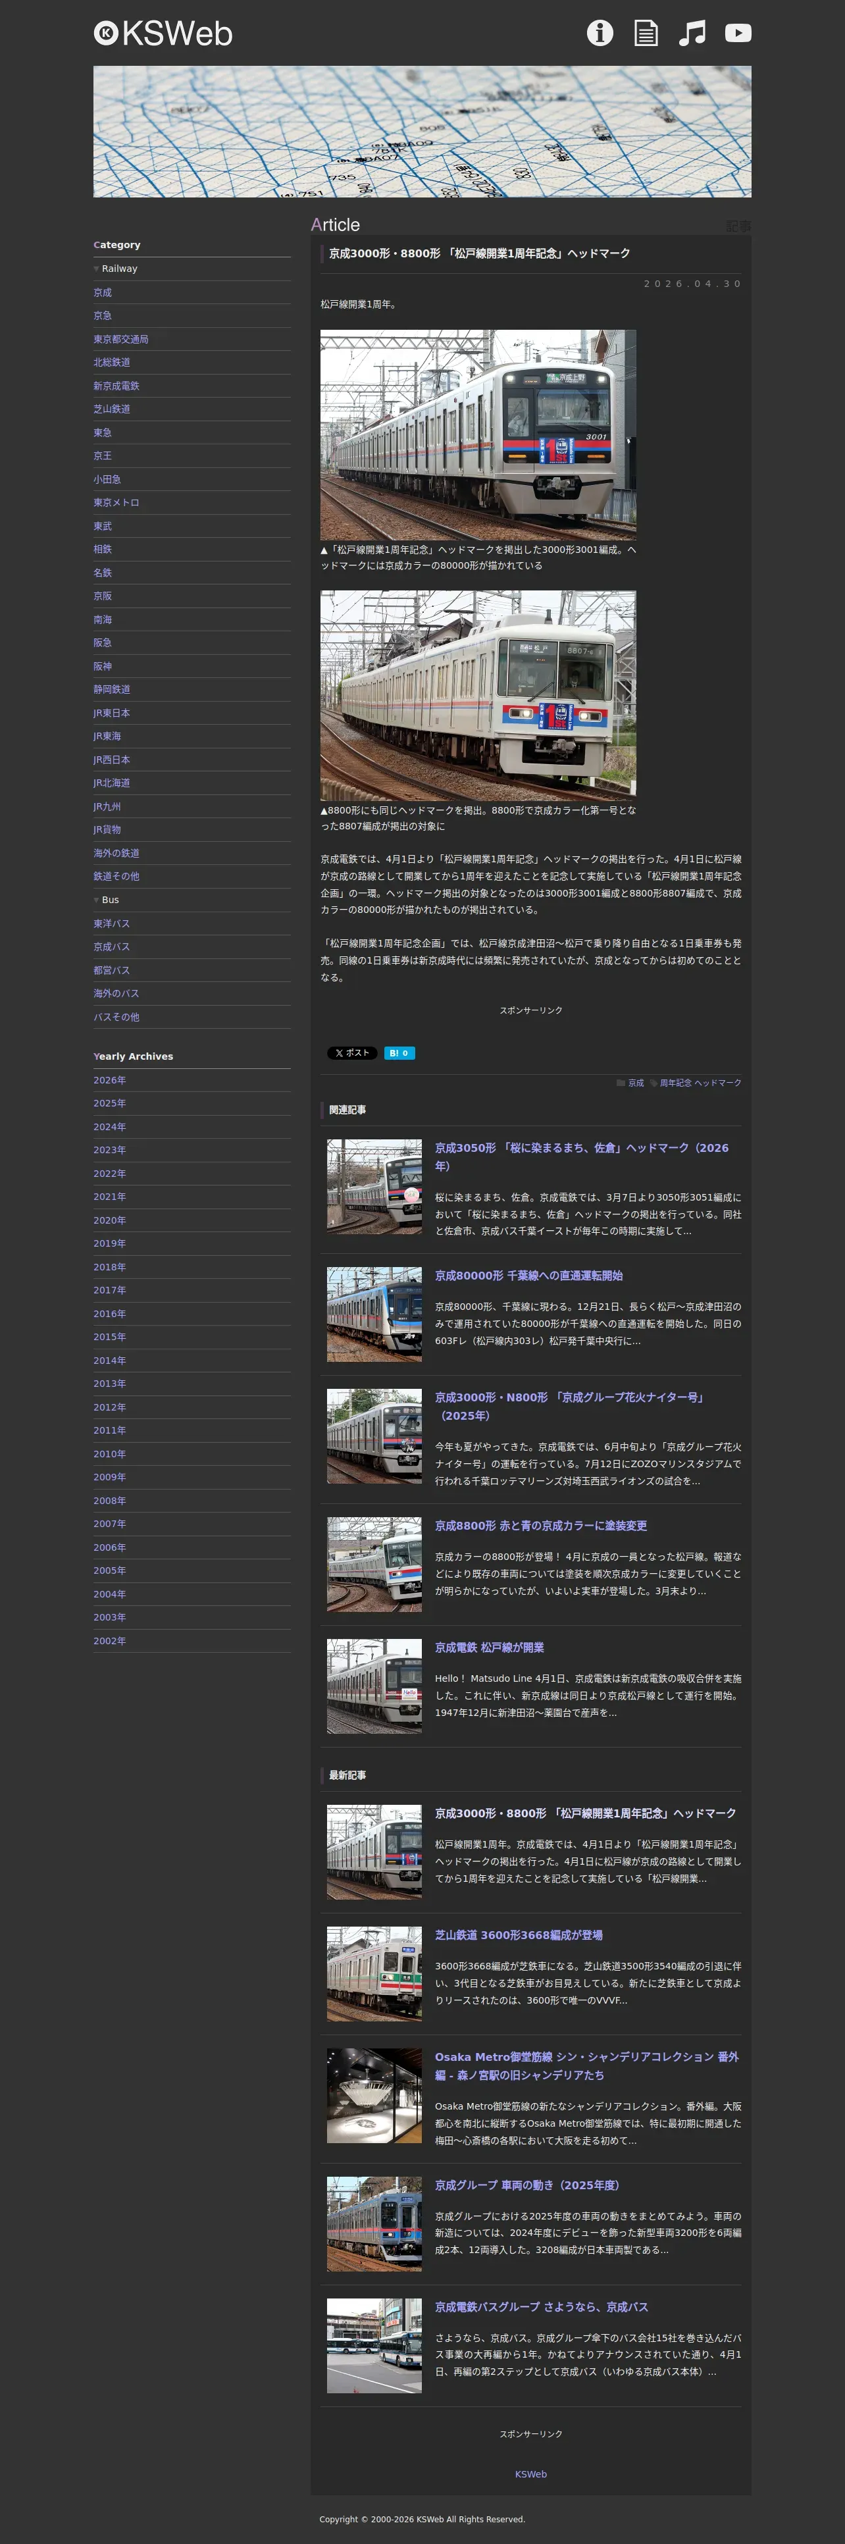The height and width of the screenshot is (2544, 845).
Task: Open the 芝山鉄道 3600形3668編成が登場 article
Action: click(519, 1934)
